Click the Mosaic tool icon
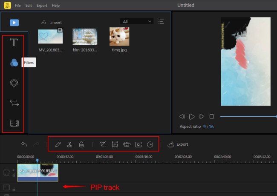The height and width of the screenshot is (196, 277). 127,144
